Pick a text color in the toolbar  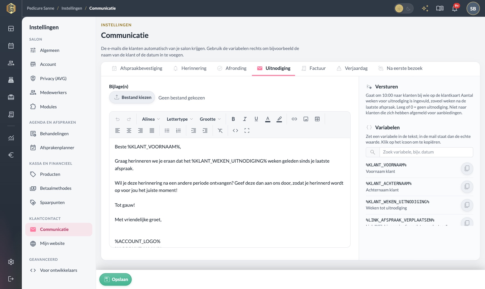[x=268, y=119]
